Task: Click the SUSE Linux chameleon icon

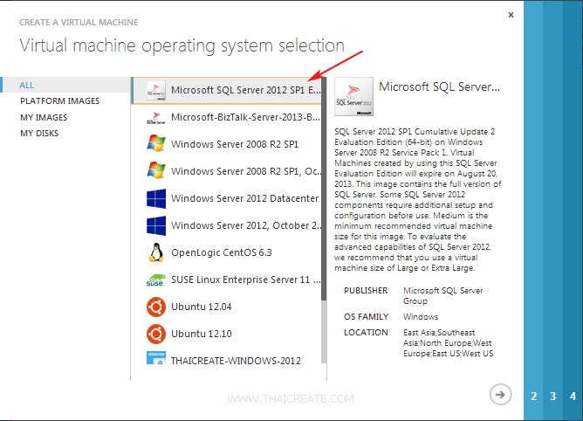Action: pos(156,280)
